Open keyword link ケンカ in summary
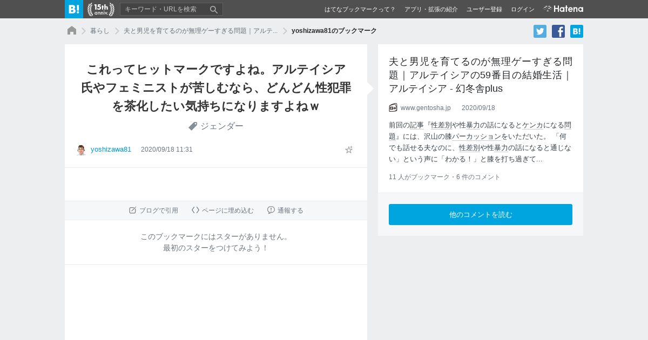This screenshot has height=340, width=648. point(533,125)
